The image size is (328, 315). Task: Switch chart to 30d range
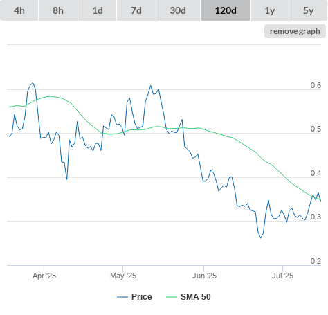click(x=178, y=10)
